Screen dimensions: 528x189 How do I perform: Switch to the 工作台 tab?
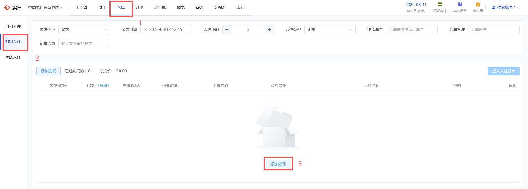[x=81, y=7]
